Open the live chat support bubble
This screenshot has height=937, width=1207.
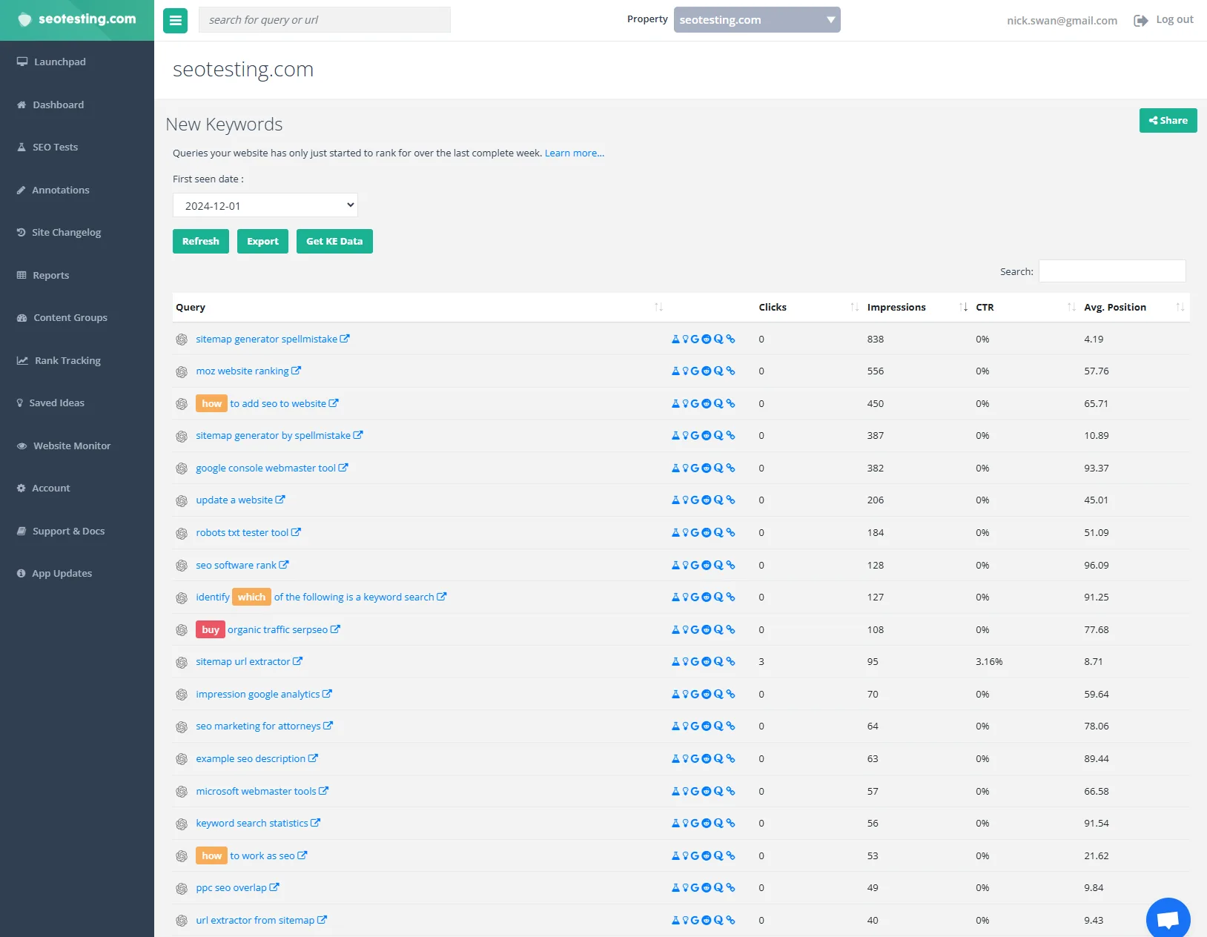pos(1168,919)
